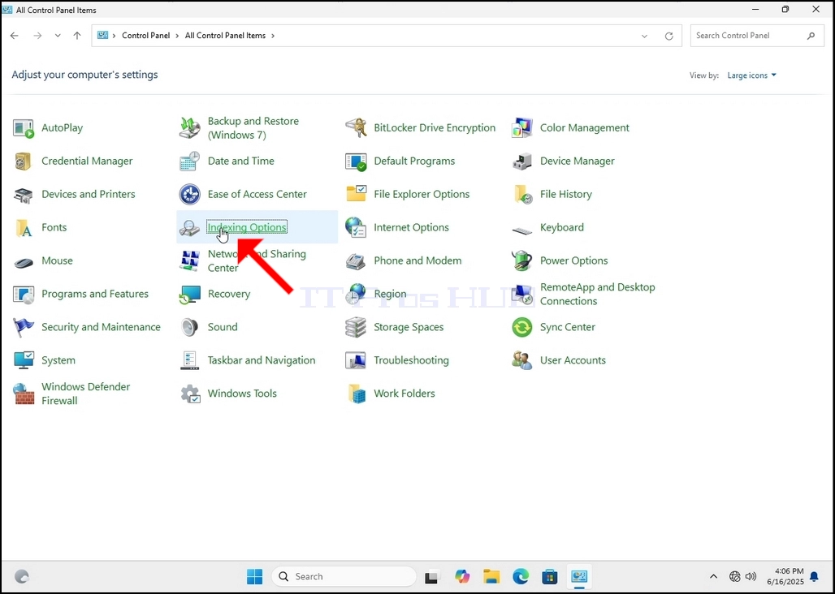
Task: Click the Indexing Options magnifier icon
Action: [189, 227]
